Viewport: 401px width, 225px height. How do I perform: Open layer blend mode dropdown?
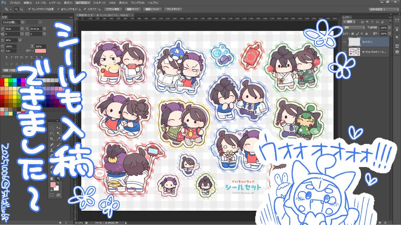[354, 28]
